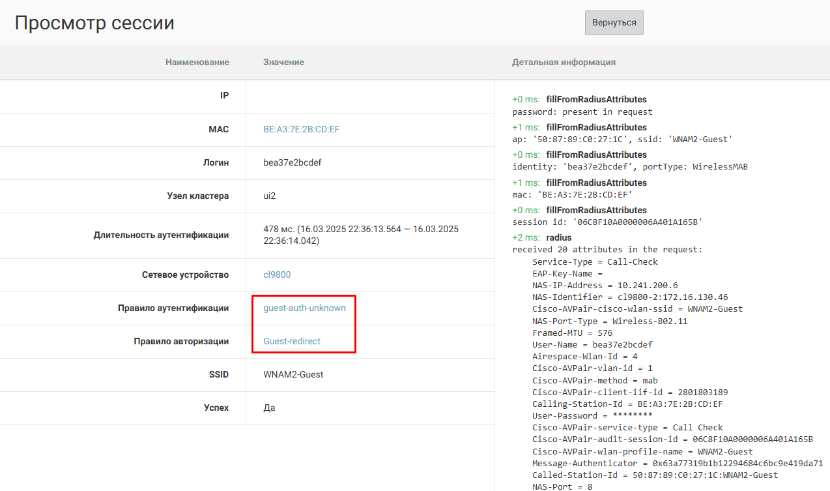Click the Вернуться button

[614, 23]
